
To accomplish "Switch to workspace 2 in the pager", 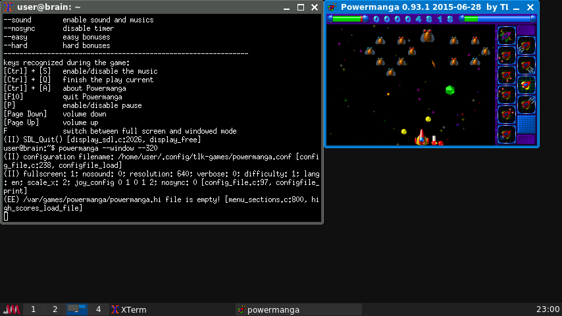I will tap(55, 309).
